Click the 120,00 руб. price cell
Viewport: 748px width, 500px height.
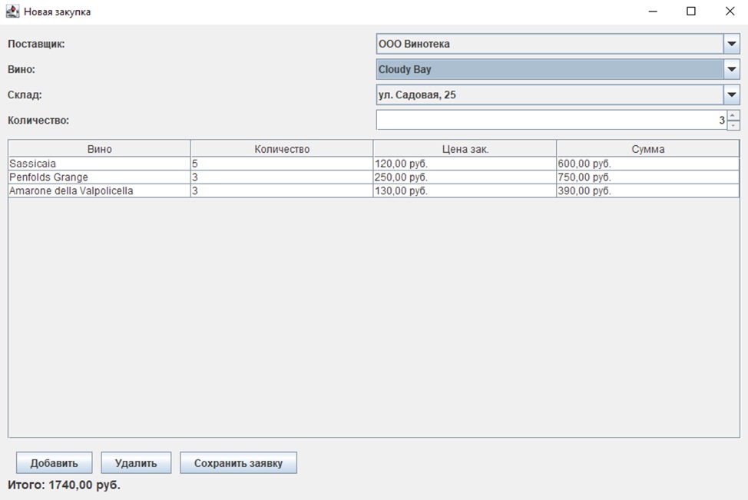point(465,164)
